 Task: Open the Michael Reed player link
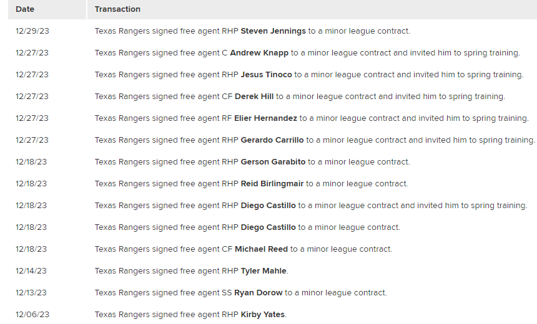[261, 249]
